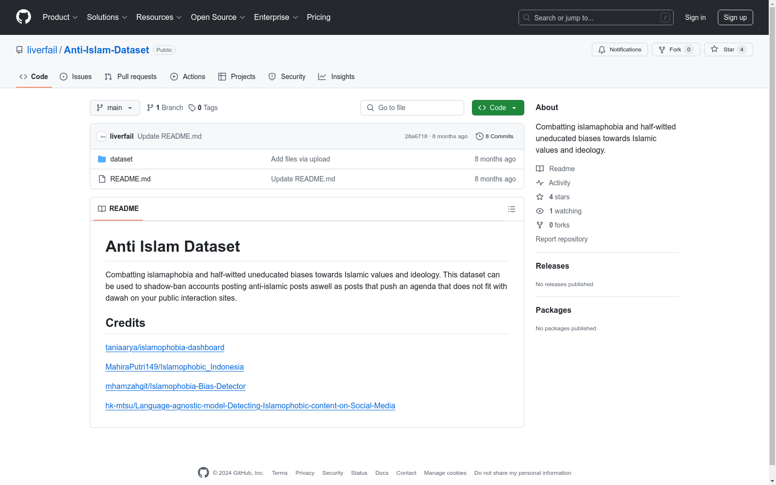
Task: Open MahiraPutri149/Islamophobic_Indonesia link
Action: 175,367
